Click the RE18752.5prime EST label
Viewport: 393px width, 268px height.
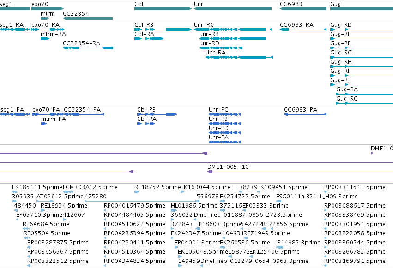click(157, 187)
